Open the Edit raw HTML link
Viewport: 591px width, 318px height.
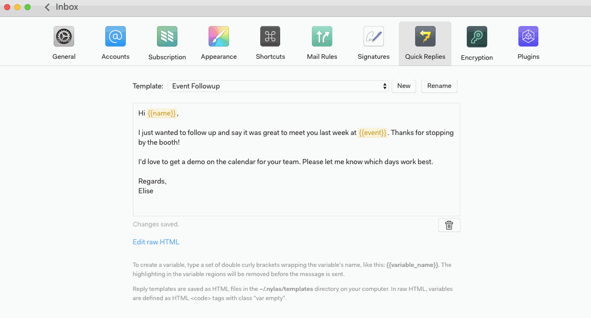coord(156,242)
